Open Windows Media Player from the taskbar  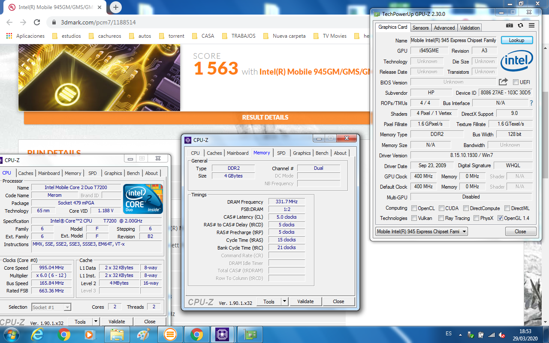click(90, 334)
